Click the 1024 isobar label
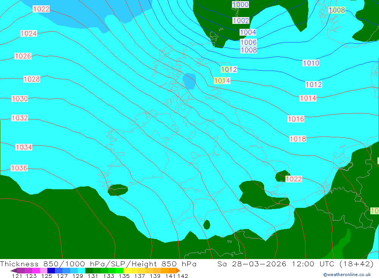 pyautogui.click(x=28, y=33)
